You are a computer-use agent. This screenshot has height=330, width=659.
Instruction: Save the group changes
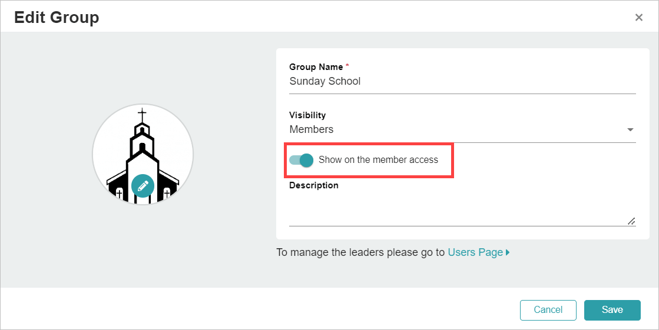click(x=612, y=310)
